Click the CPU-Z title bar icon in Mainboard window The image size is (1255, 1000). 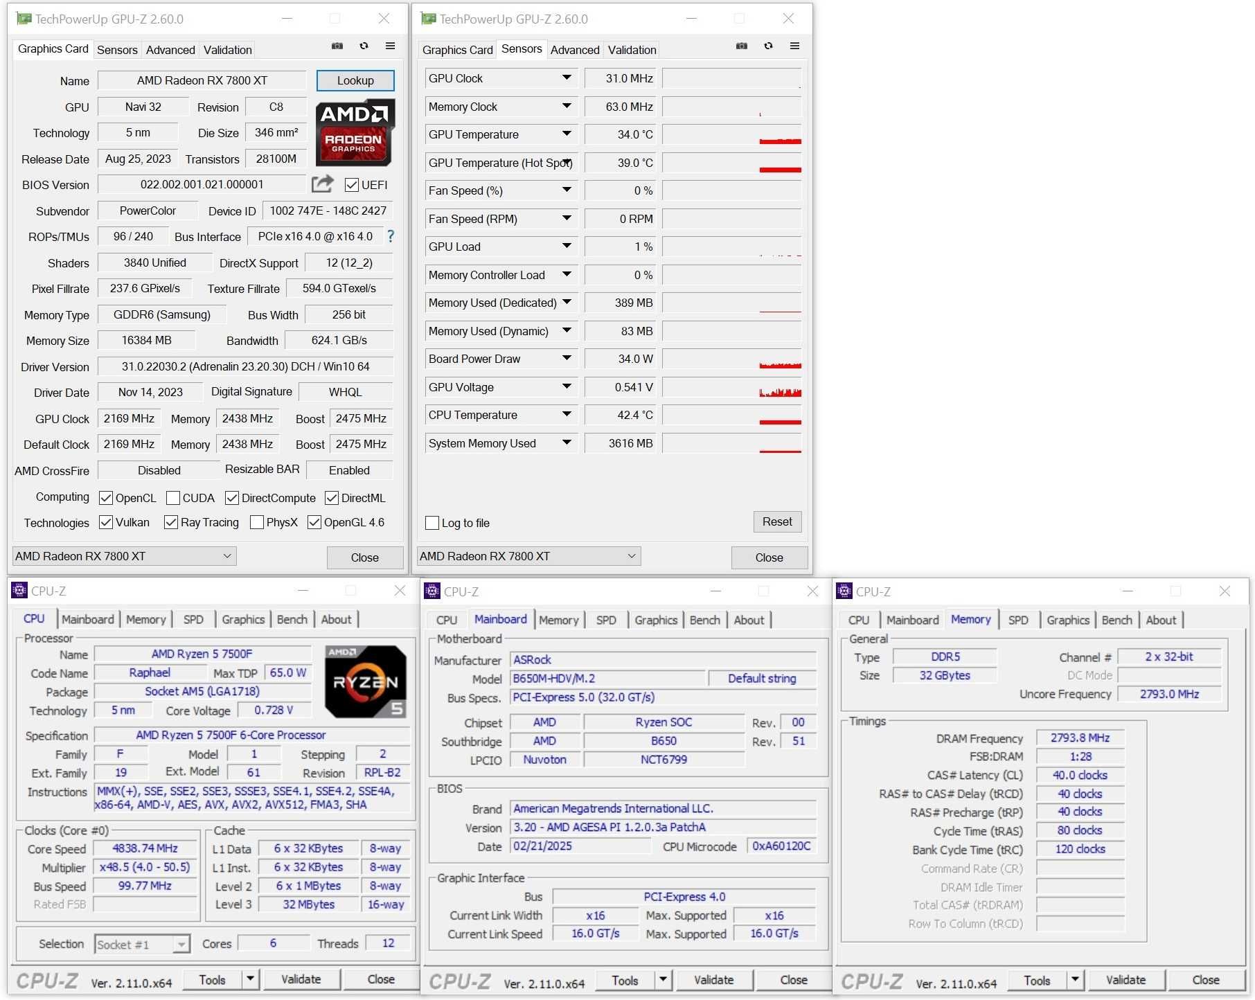[x=432, y=591]
